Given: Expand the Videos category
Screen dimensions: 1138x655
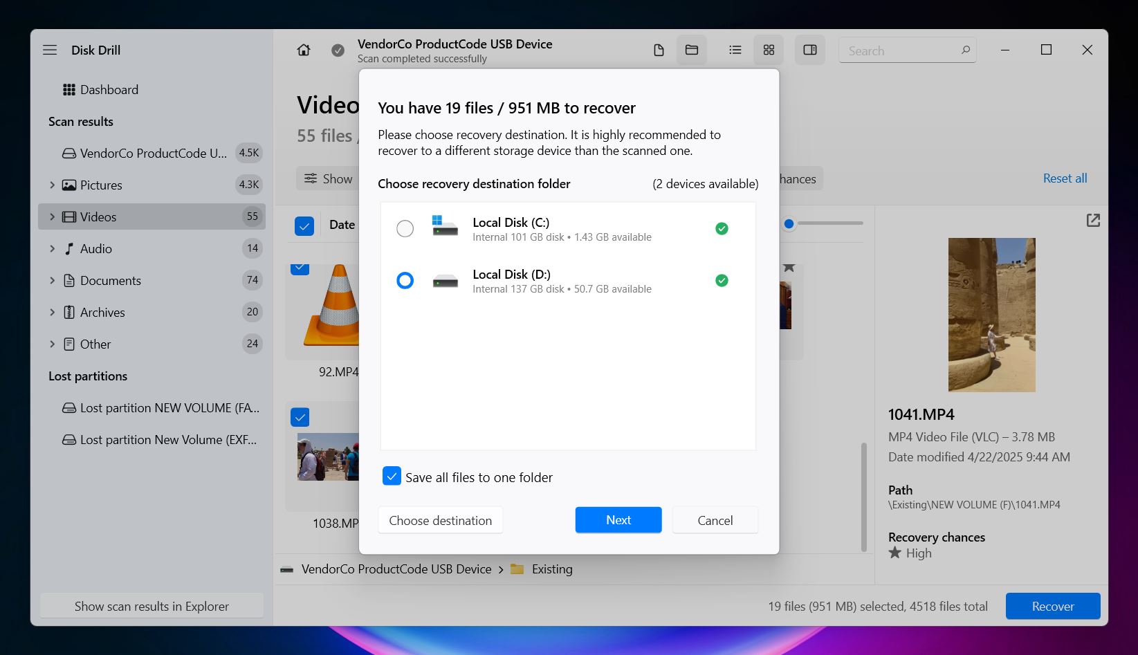Looking at the screenshot, I should 52,216.
